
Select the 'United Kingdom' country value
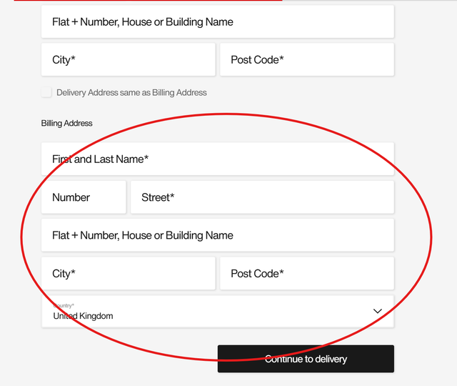[83, 316]
